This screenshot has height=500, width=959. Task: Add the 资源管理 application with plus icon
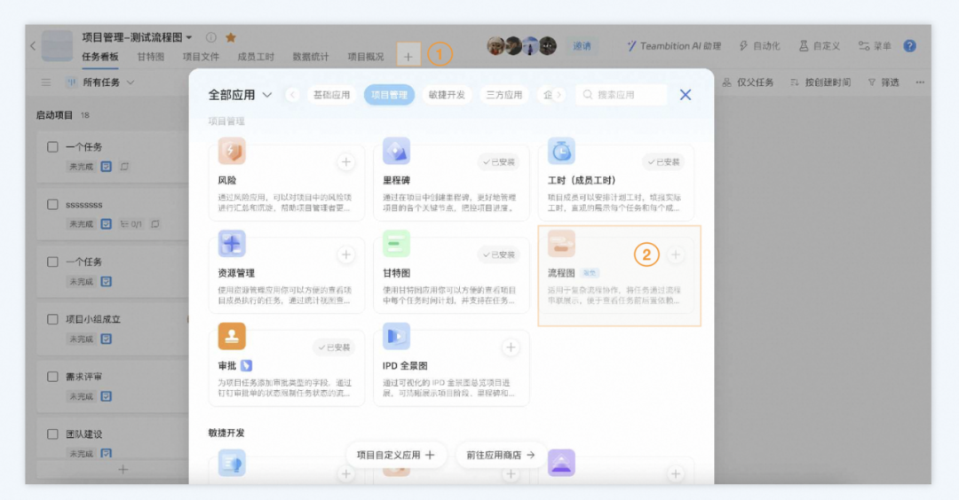coord(346,255)
